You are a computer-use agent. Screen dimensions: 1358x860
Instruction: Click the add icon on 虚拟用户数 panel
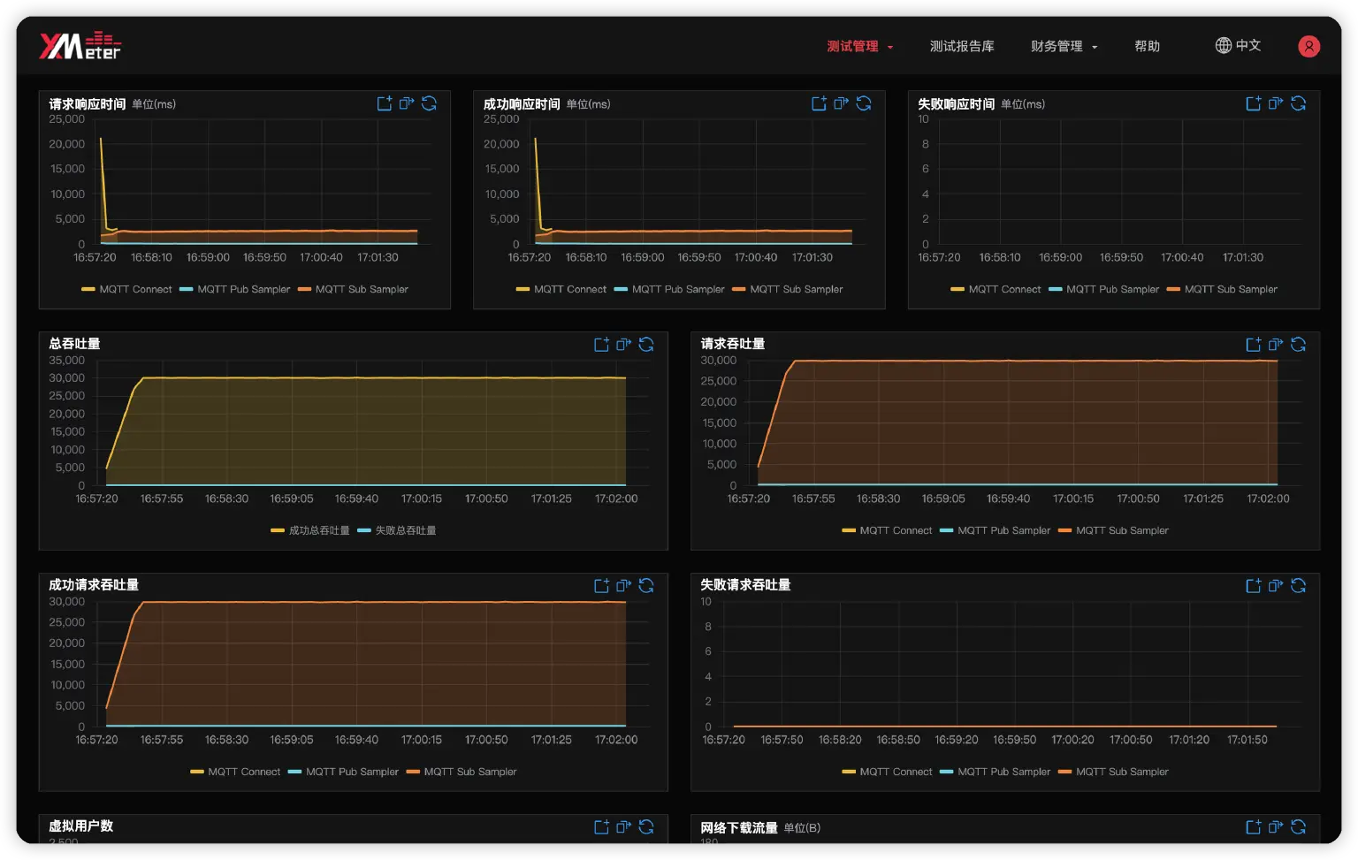tap(601, 827)
